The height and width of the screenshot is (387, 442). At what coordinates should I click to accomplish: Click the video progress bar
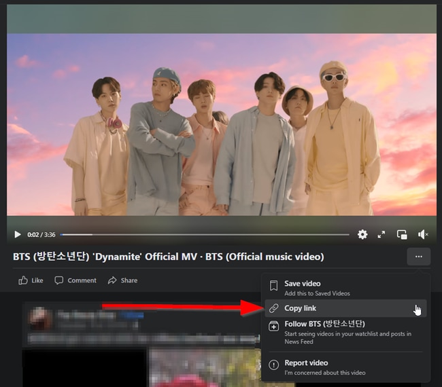click(x=205, y=234)
